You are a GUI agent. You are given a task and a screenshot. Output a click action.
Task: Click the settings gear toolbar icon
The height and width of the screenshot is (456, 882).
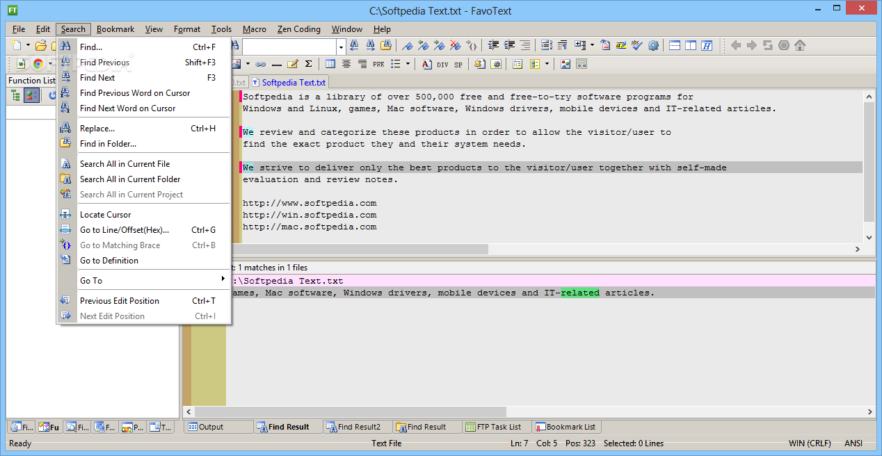click(x=653, y=46)
